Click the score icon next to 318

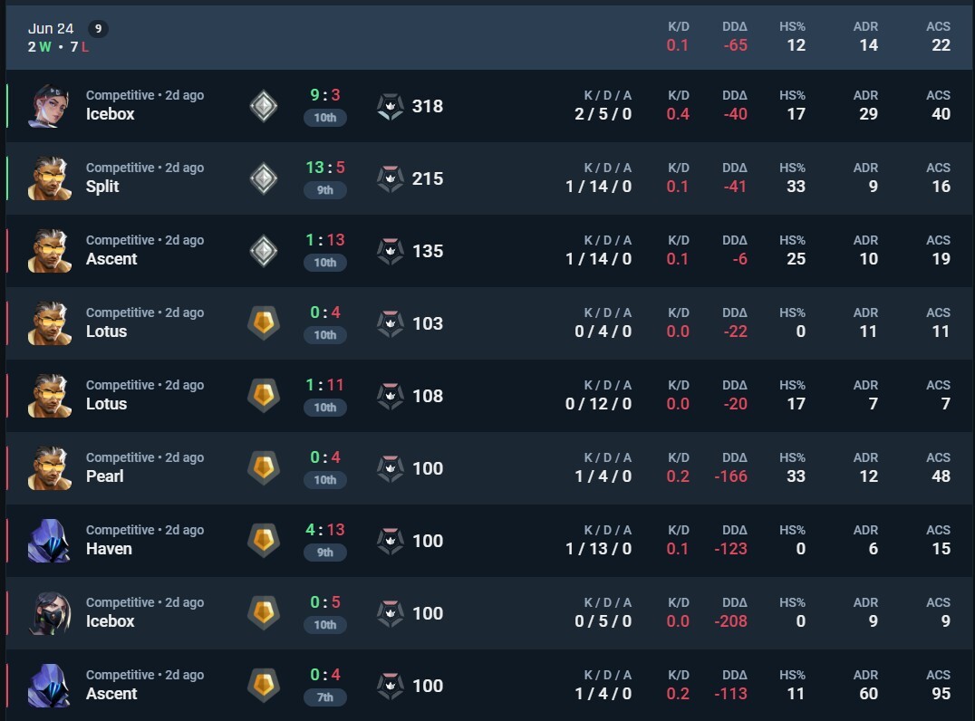pos(391,106)
